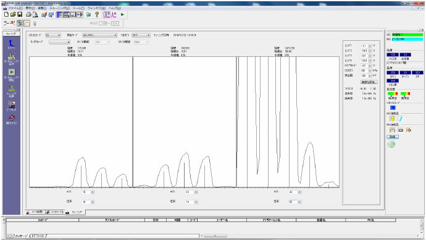
Task: Select filament #2 radio button
Action: pos(371,88)
